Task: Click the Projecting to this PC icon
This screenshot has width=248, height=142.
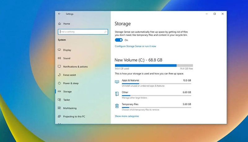Action: point(59,116)
